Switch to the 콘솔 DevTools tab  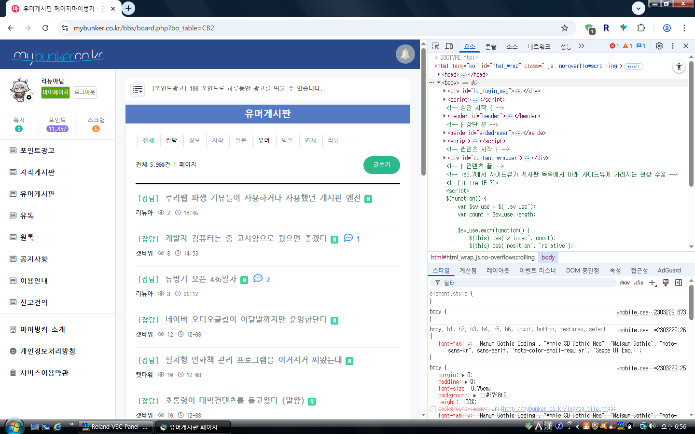click(x=490, y=47)
